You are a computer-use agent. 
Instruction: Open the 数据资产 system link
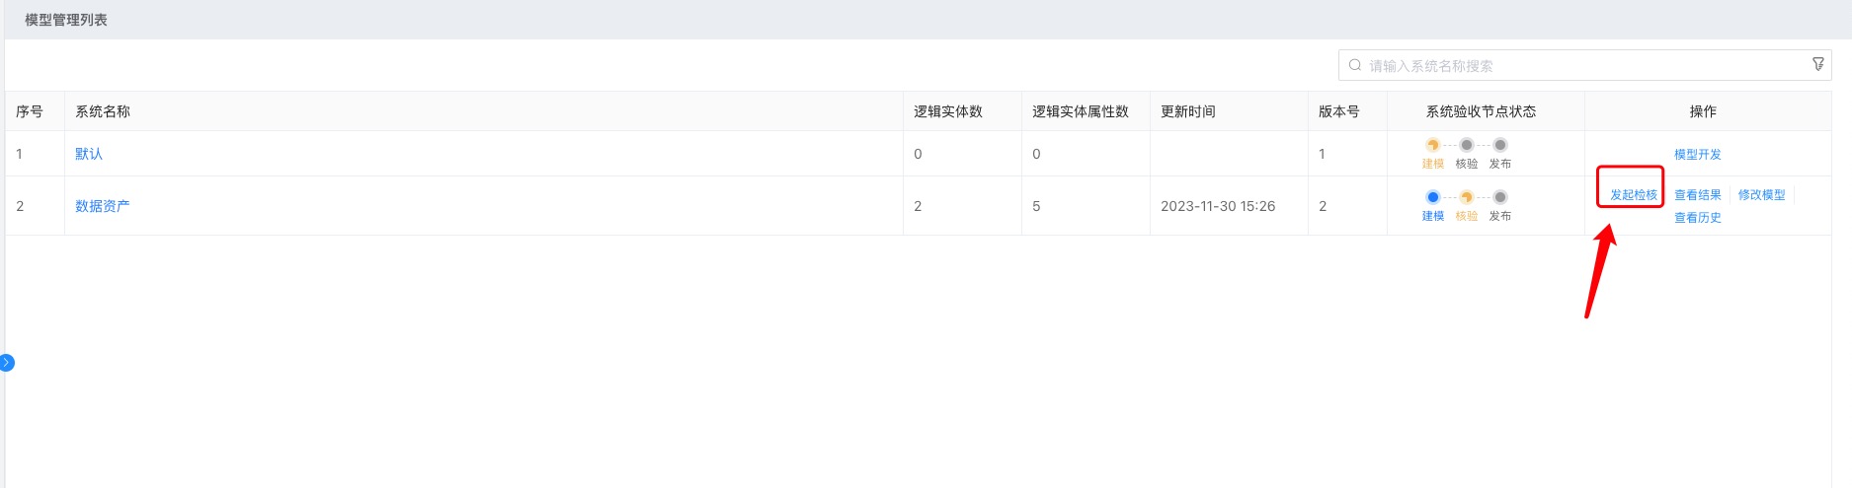(x=103, y=206)
